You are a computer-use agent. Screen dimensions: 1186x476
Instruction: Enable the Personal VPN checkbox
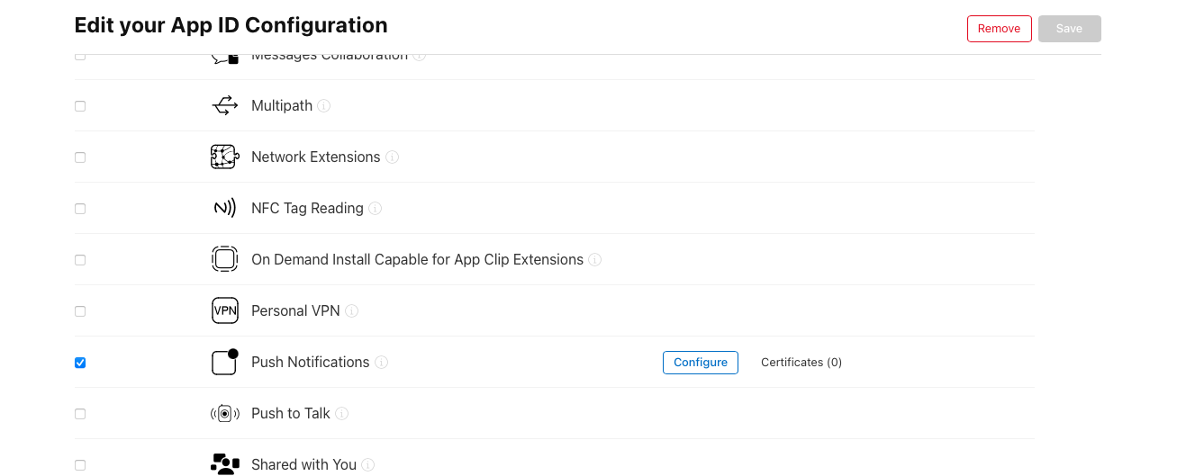(80, 311)
